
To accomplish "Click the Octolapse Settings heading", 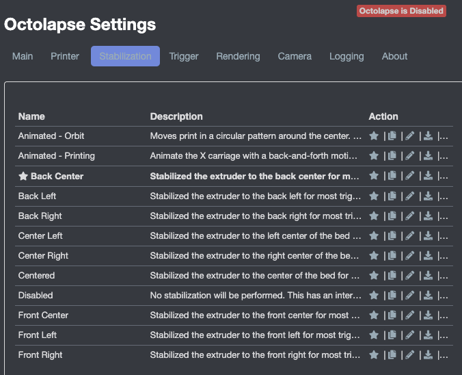I will pos(80,25).
